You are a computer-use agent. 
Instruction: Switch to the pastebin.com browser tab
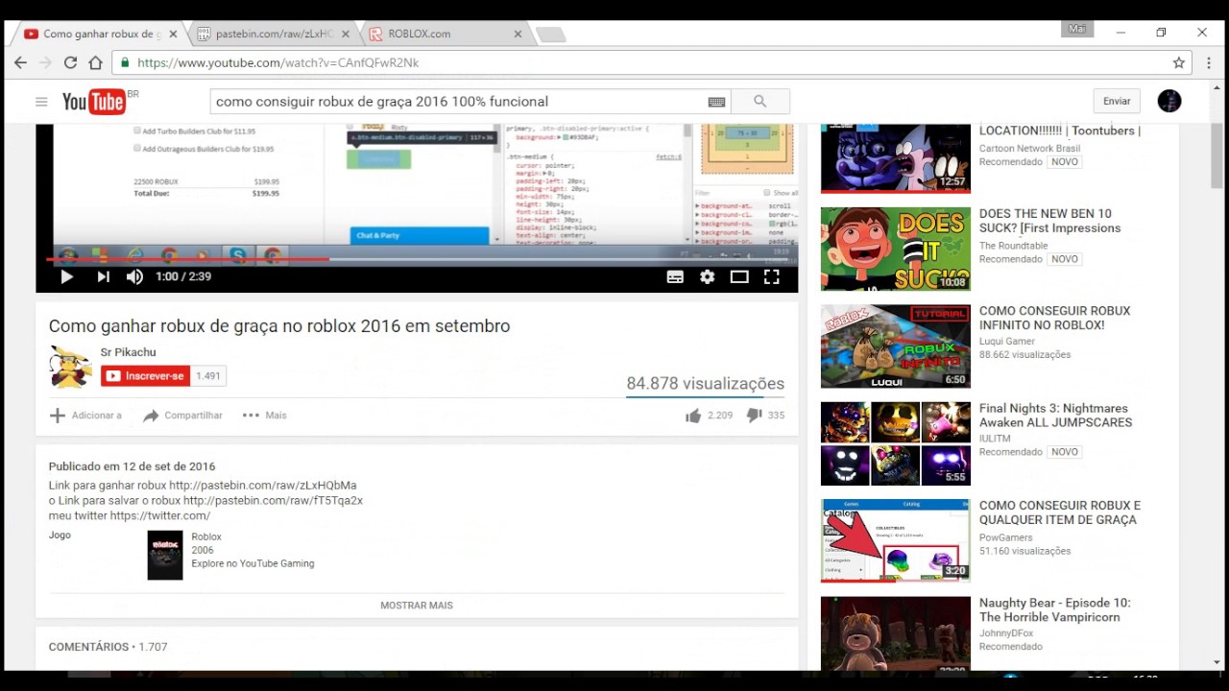pos(273,34)
